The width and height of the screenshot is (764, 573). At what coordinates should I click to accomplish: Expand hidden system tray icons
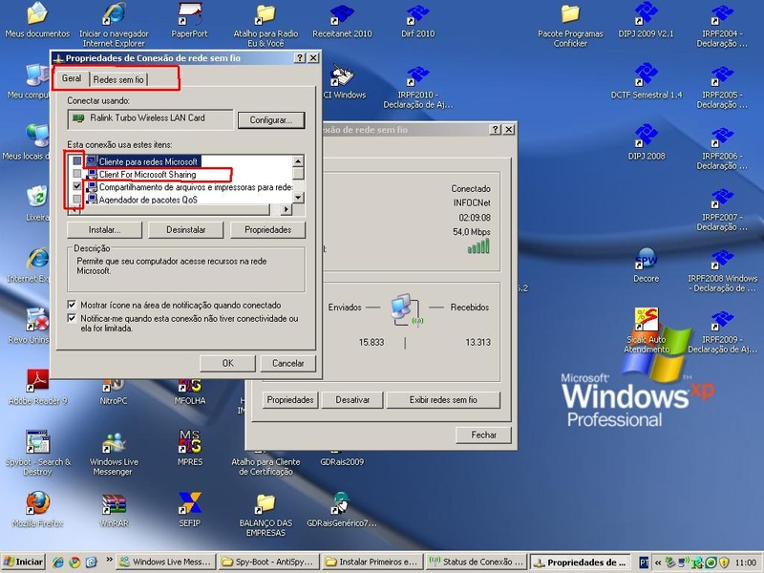(658, 562)
